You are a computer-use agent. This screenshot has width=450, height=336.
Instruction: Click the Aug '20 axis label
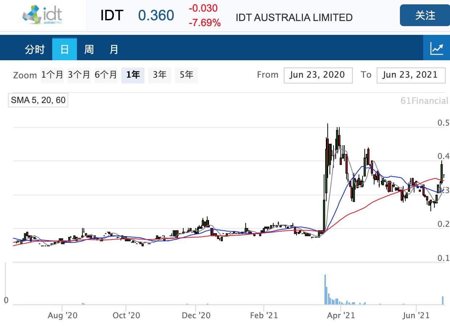[x=62, y=315]
